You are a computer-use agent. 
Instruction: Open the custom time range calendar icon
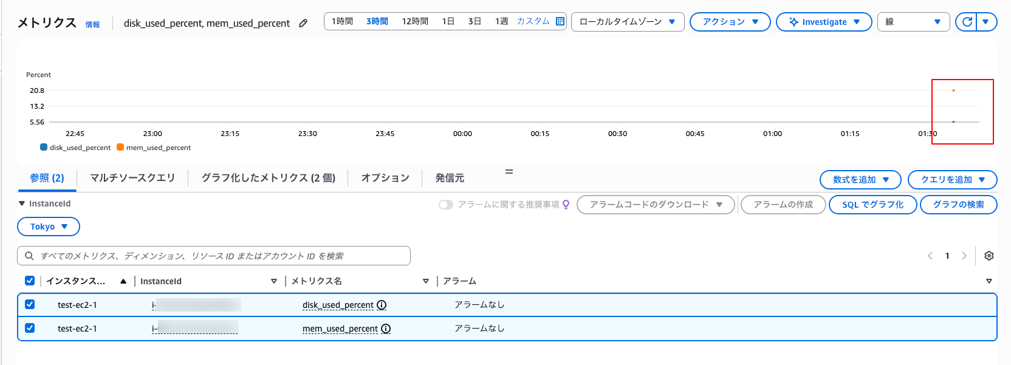(560, 21)
